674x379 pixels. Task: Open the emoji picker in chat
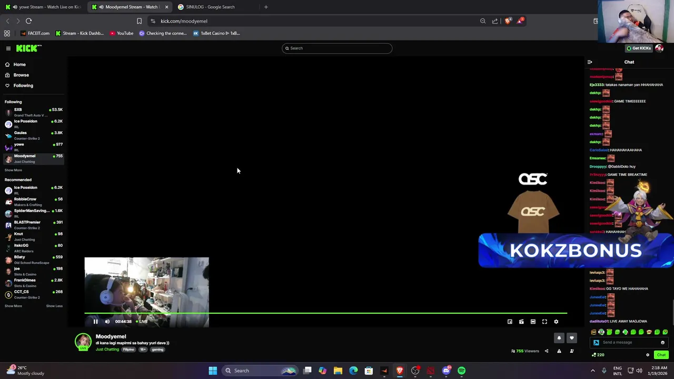[x=662, y=342]
